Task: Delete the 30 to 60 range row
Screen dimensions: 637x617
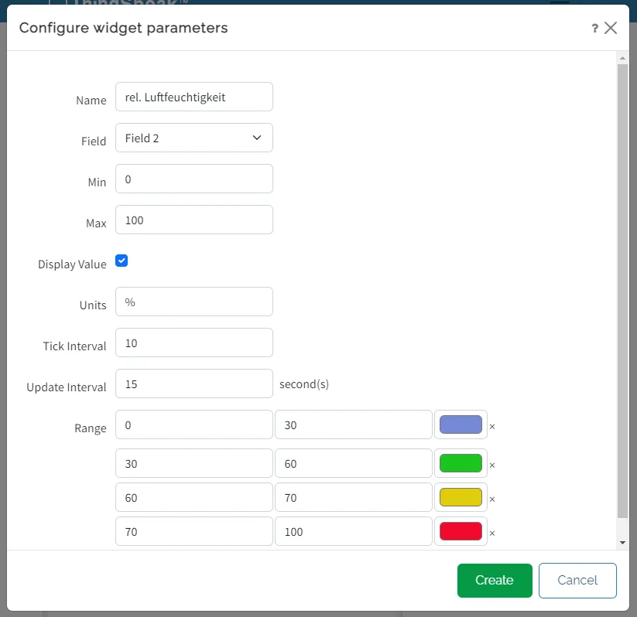Action: pos(492,465)
